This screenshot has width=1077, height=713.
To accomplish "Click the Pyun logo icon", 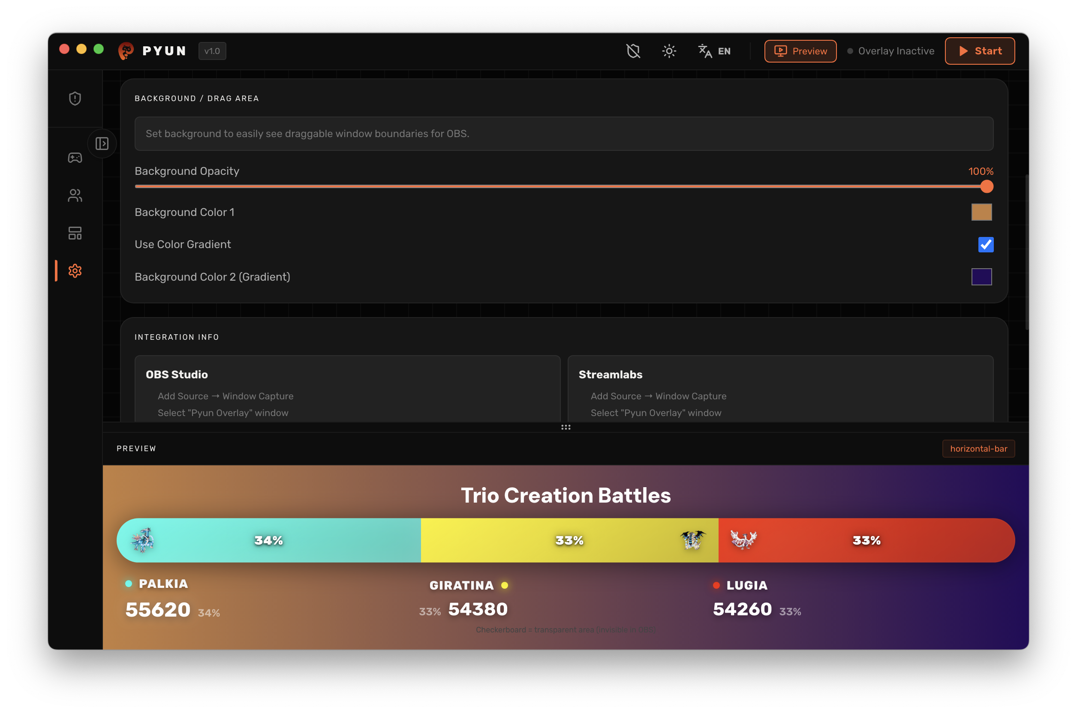I will tap(126, 51).
